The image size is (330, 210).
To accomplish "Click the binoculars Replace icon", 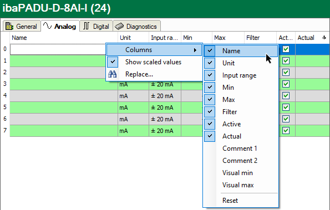I will point(113,74).
